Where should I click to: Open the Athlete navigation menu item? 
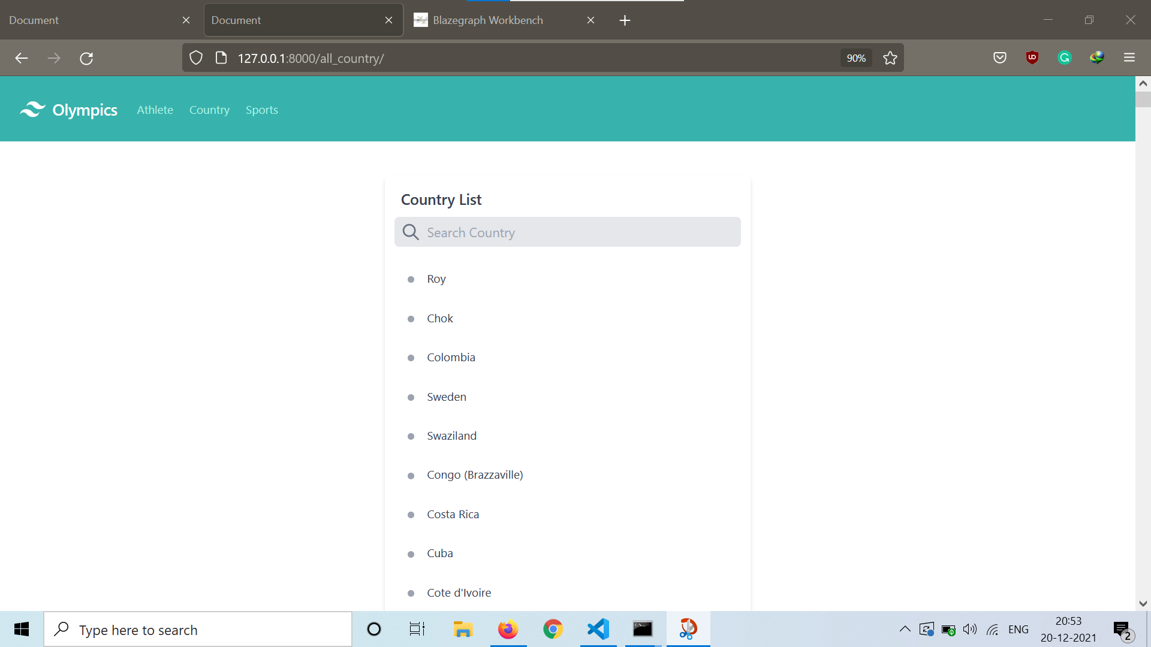154,109
